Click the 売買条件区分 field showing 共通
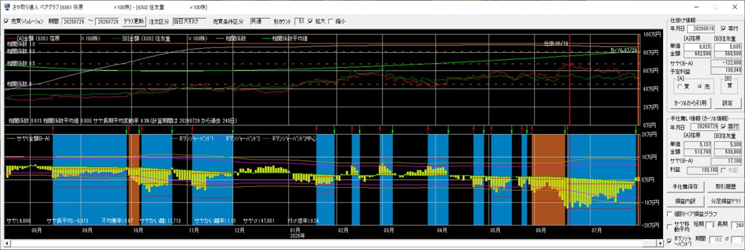The image size is (745, 250). [260, 21]
